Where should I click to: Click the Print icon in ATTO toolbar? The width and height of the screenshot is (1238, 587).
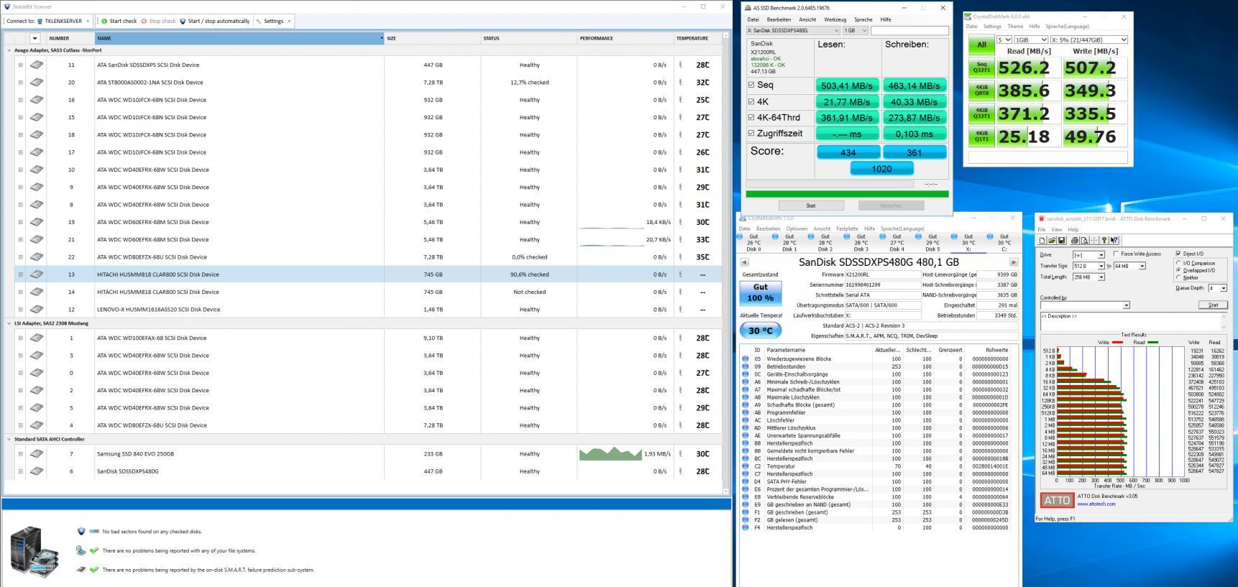(x=1075, y=241)
